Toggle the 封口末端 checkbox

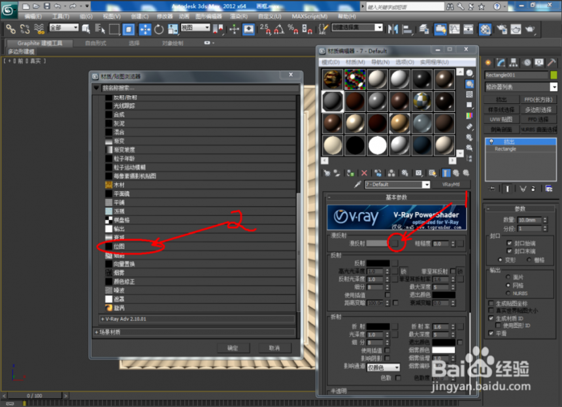click(509, 251)
